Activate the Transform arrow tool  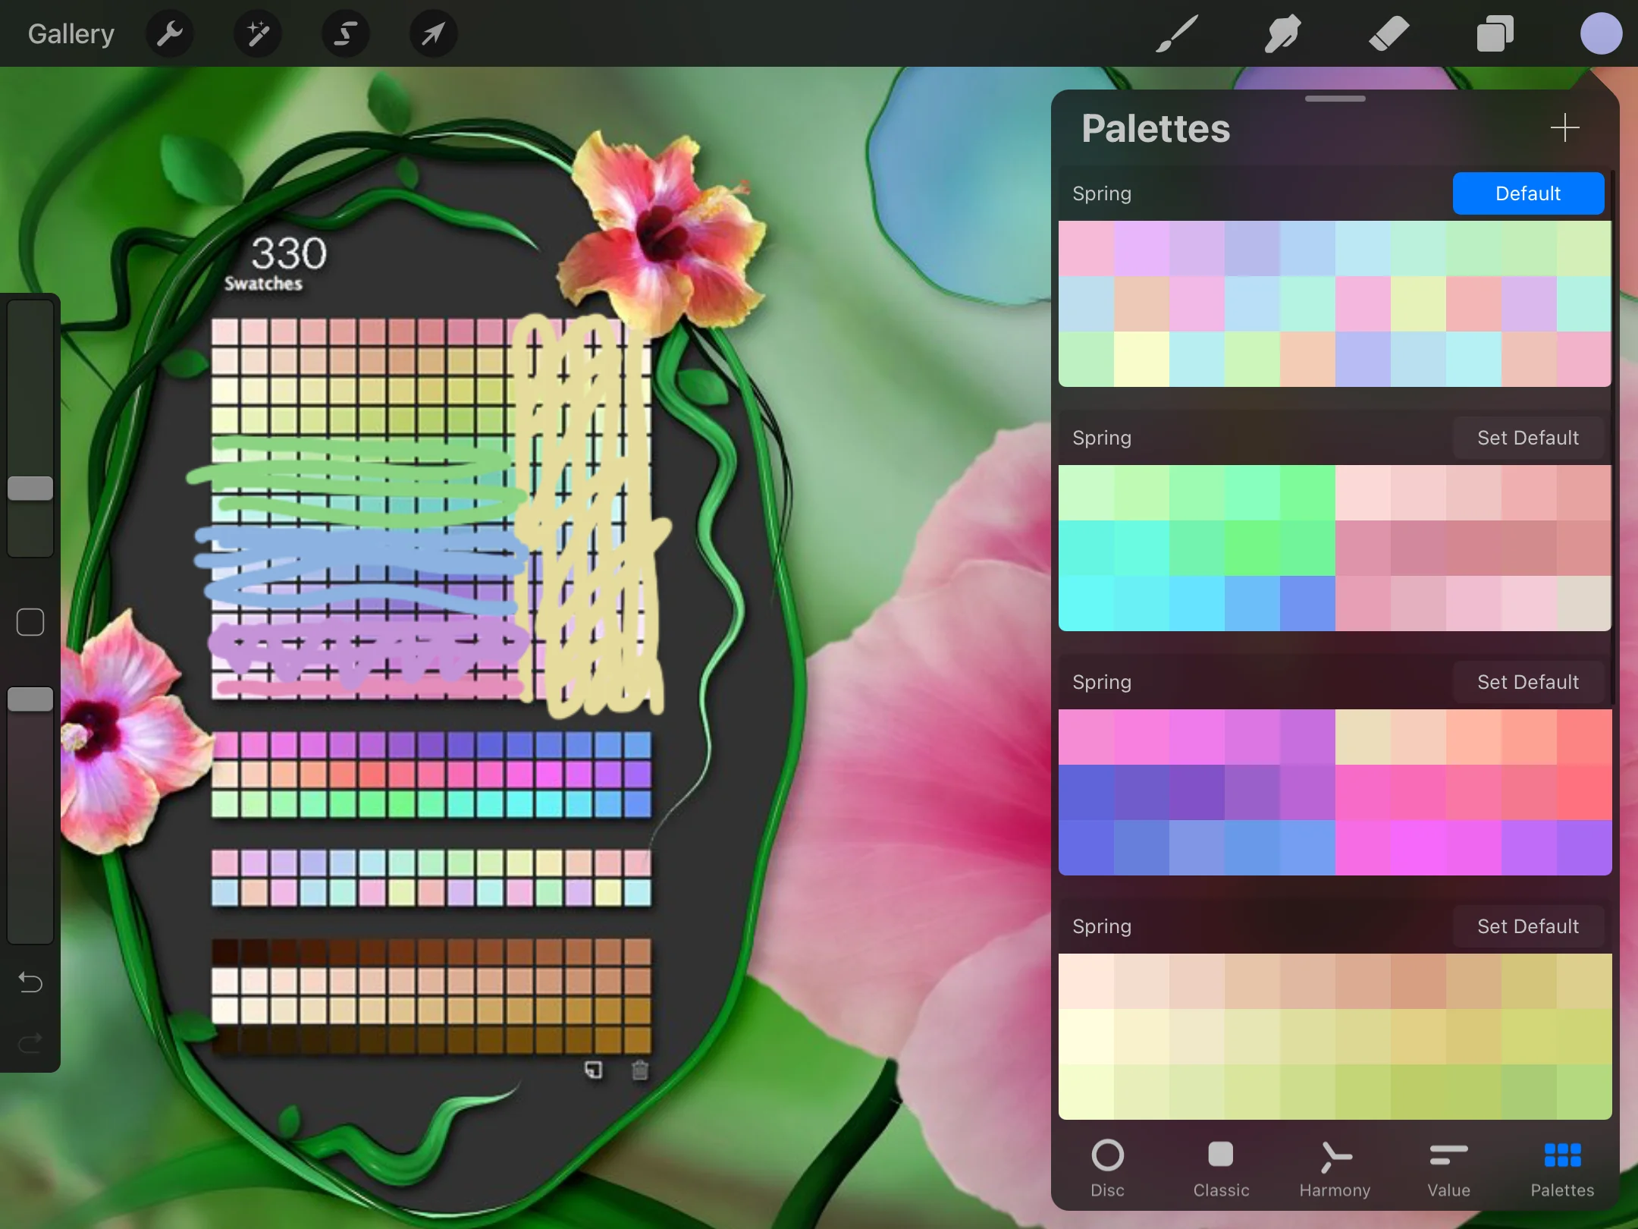click(433, 33)
